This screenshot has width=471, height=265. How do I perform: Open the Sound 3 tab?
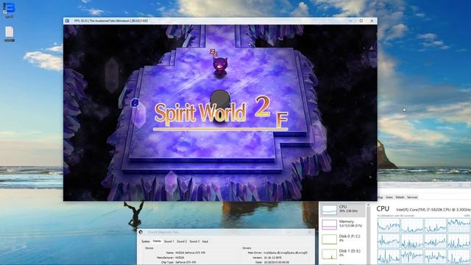click(x=194, y=241)
